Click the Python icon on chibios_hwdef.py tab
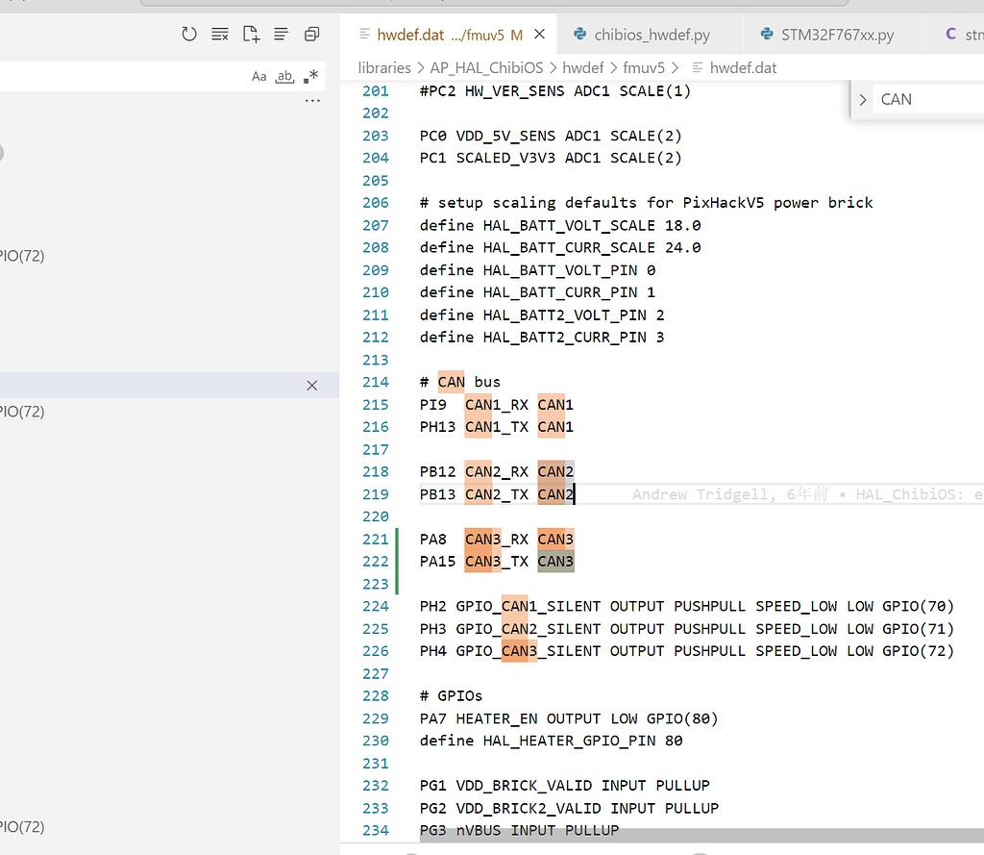 pos(580,35)
